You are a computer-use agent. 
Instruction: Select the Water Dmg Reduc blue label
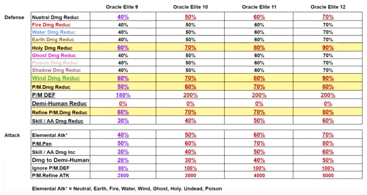coord(53,32)
